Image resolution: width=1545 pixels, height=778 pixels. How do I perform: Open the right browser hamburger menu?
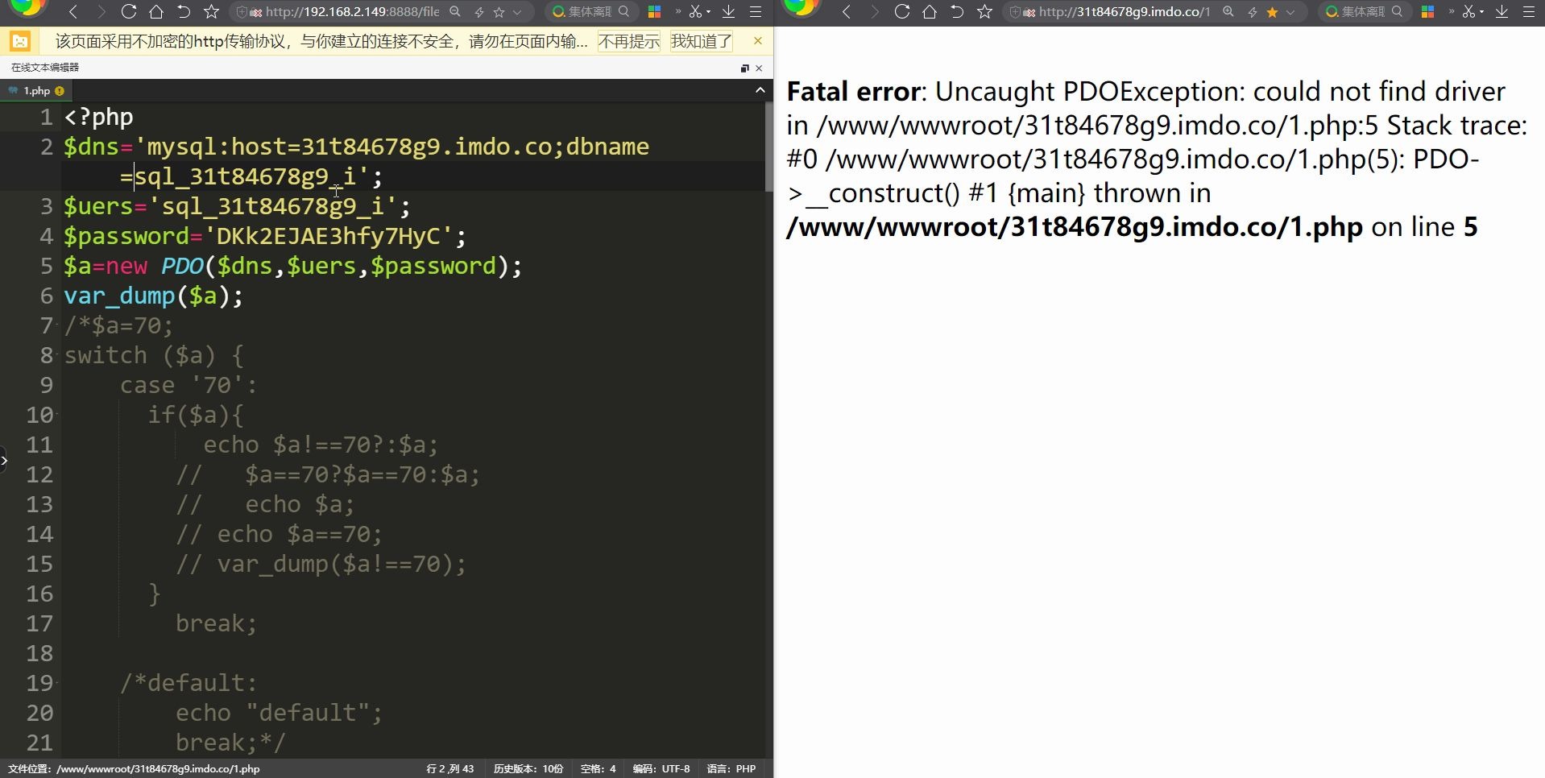click(x=1528, y=11)
